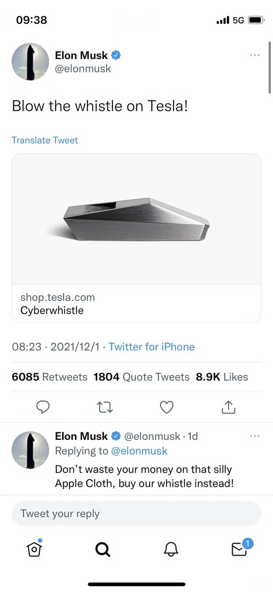Open shop.tesla.com Cyberwhistle link card
The height and width of the screenshot is (592, 273).
pyautogui.click(x=136, y=303)
